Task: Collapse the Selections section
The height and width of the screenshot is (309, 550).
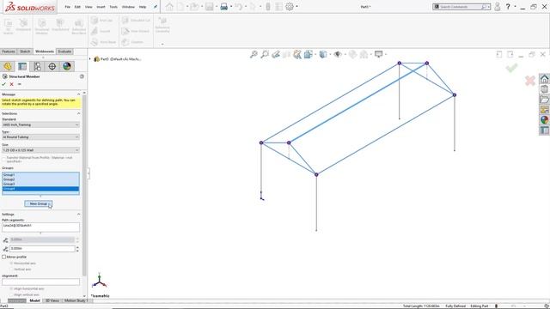Action: coord(78,113)
